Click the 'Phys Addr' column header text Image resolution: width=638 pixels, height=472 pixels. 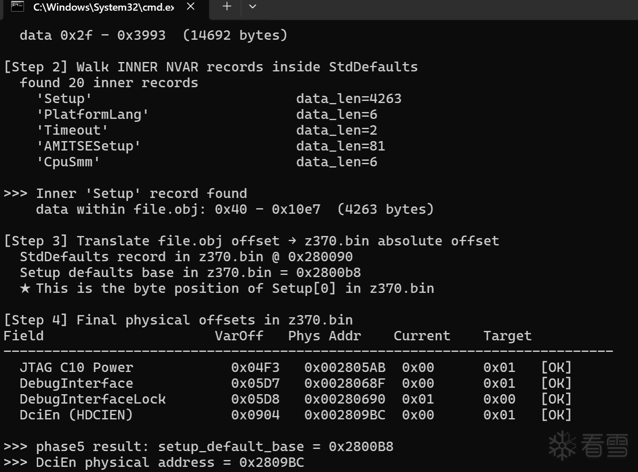(325, 336)
